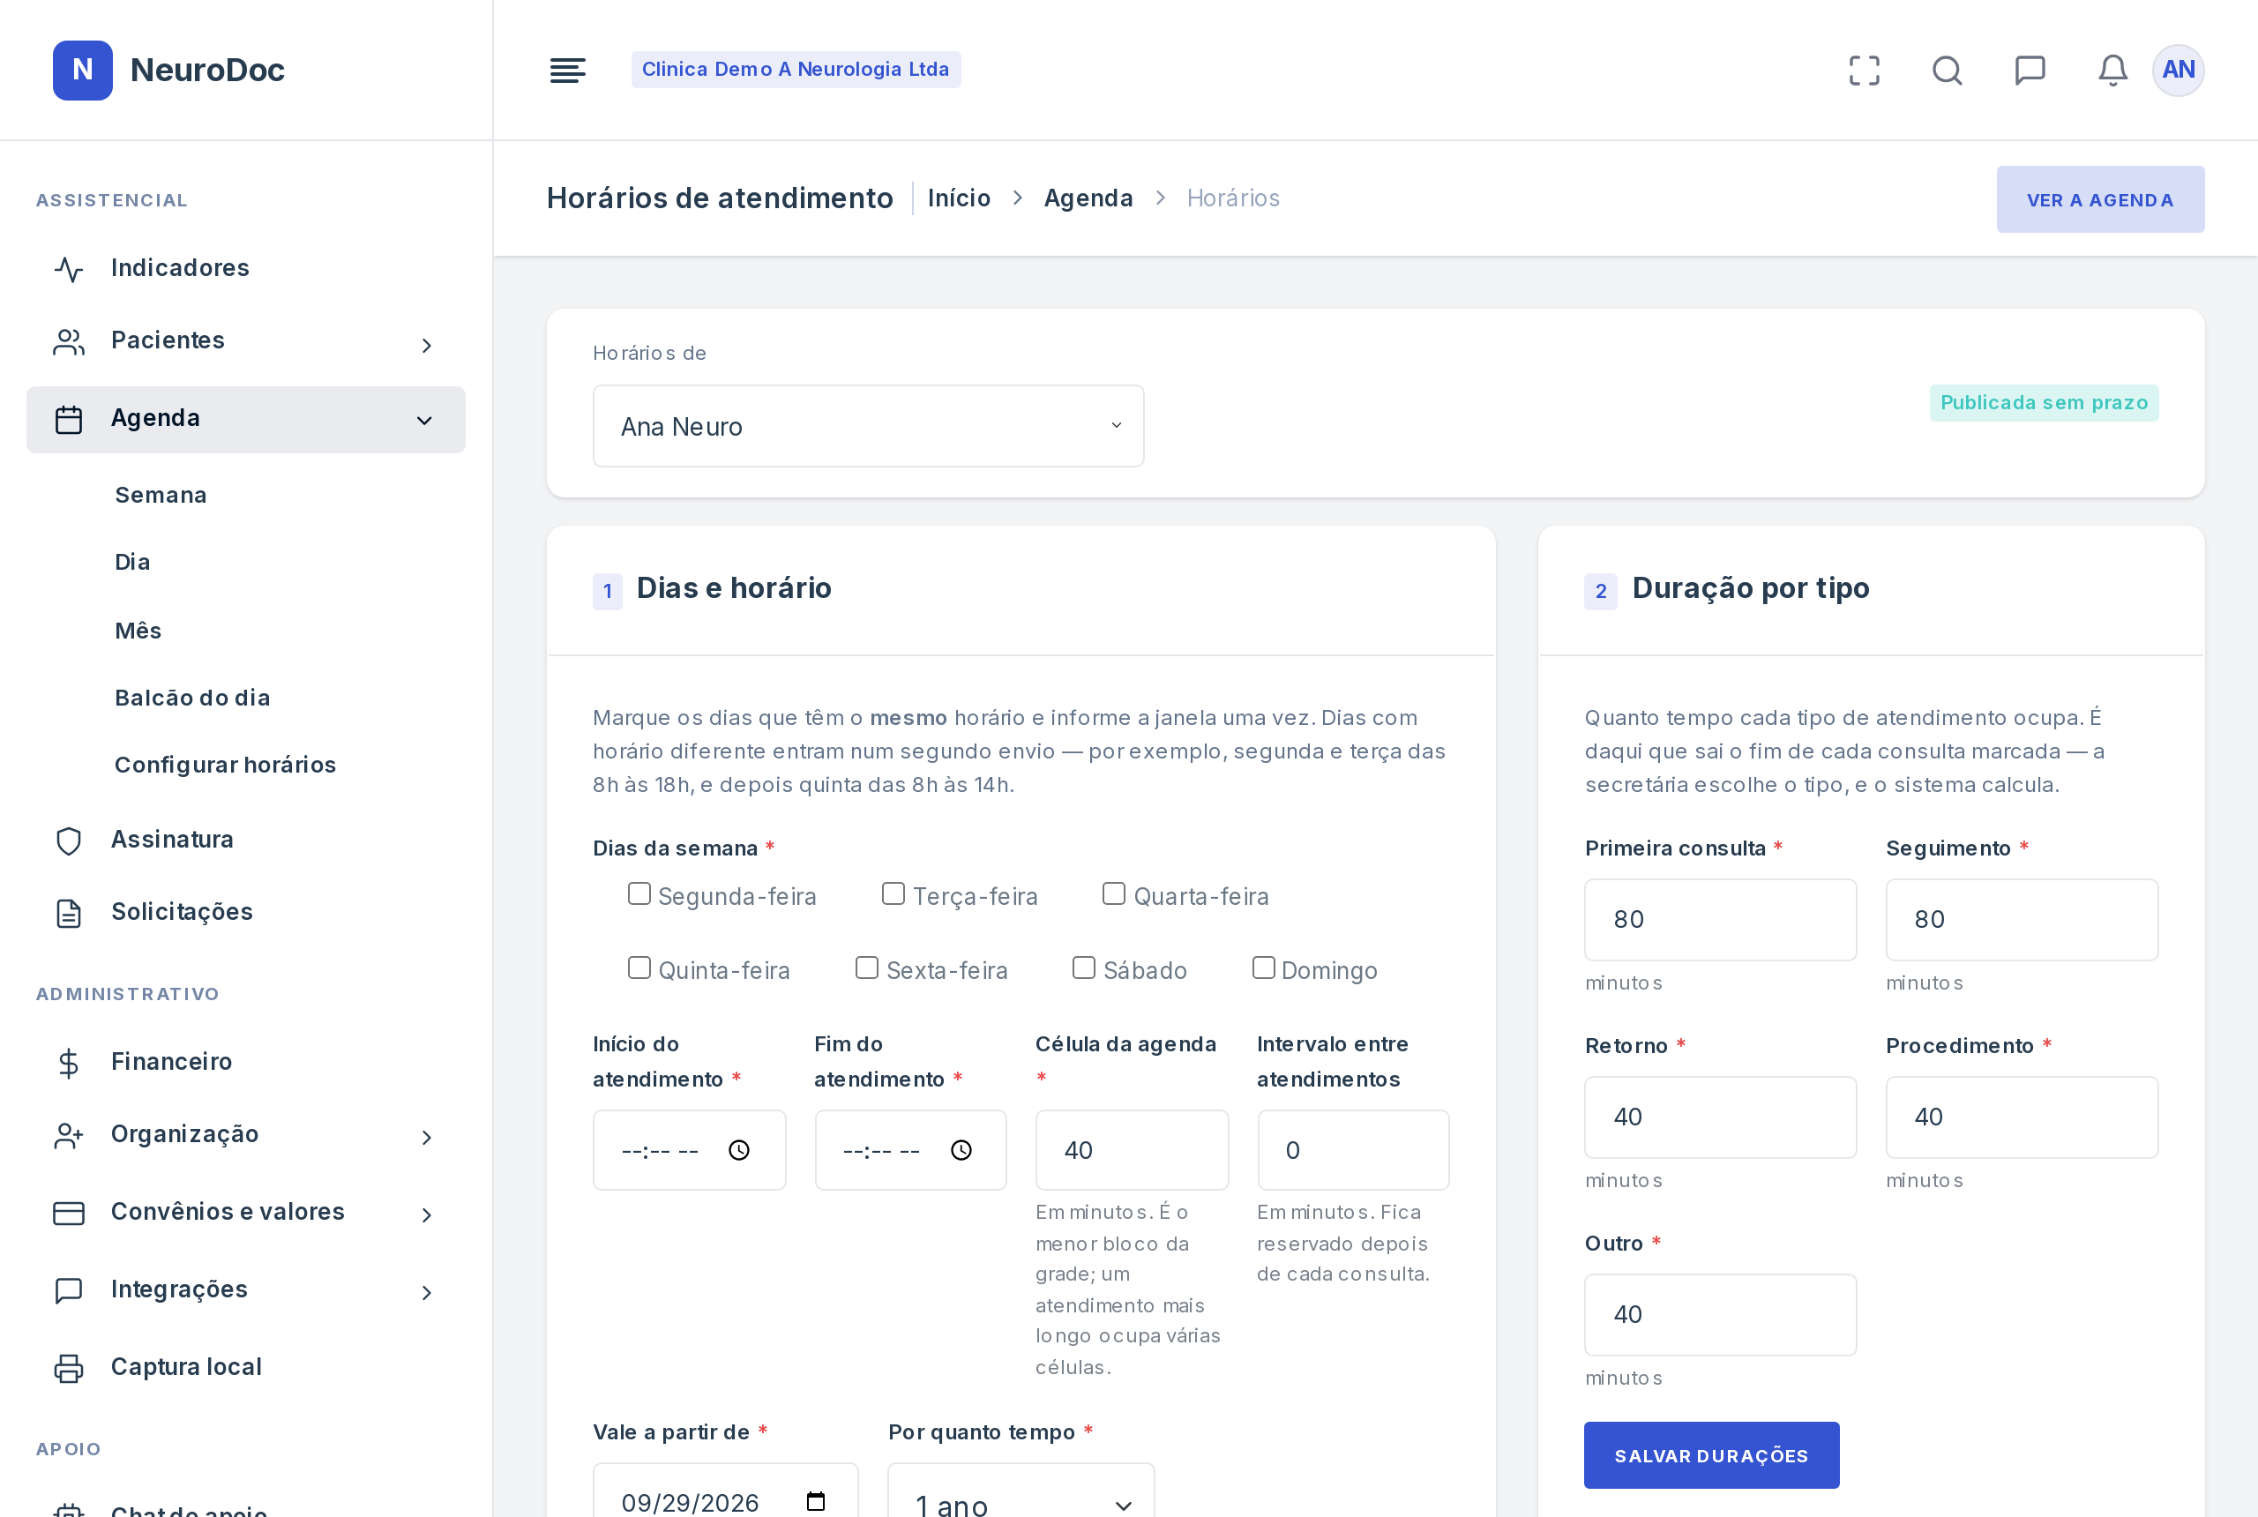Open calendar picker in Vale a partir de
Image resolution: width=2258 pixels, height=1517 pixels.
click(815, 1500)
